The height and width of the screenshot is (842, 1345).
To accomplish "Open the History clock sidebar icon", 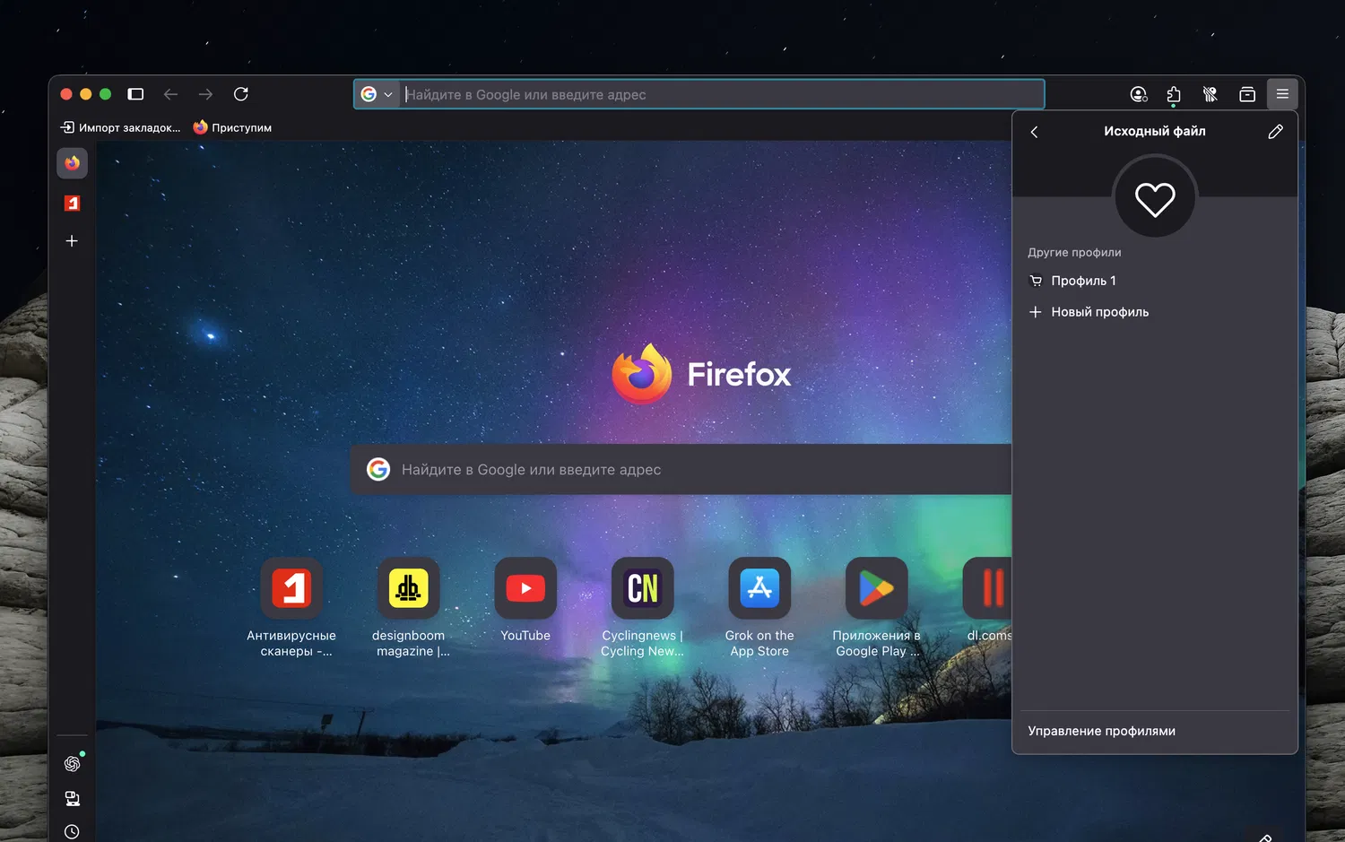I will pos(73,831).
